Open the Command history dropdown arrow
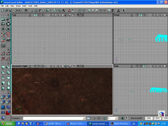The image size is (168, 126). click(84, 118)
